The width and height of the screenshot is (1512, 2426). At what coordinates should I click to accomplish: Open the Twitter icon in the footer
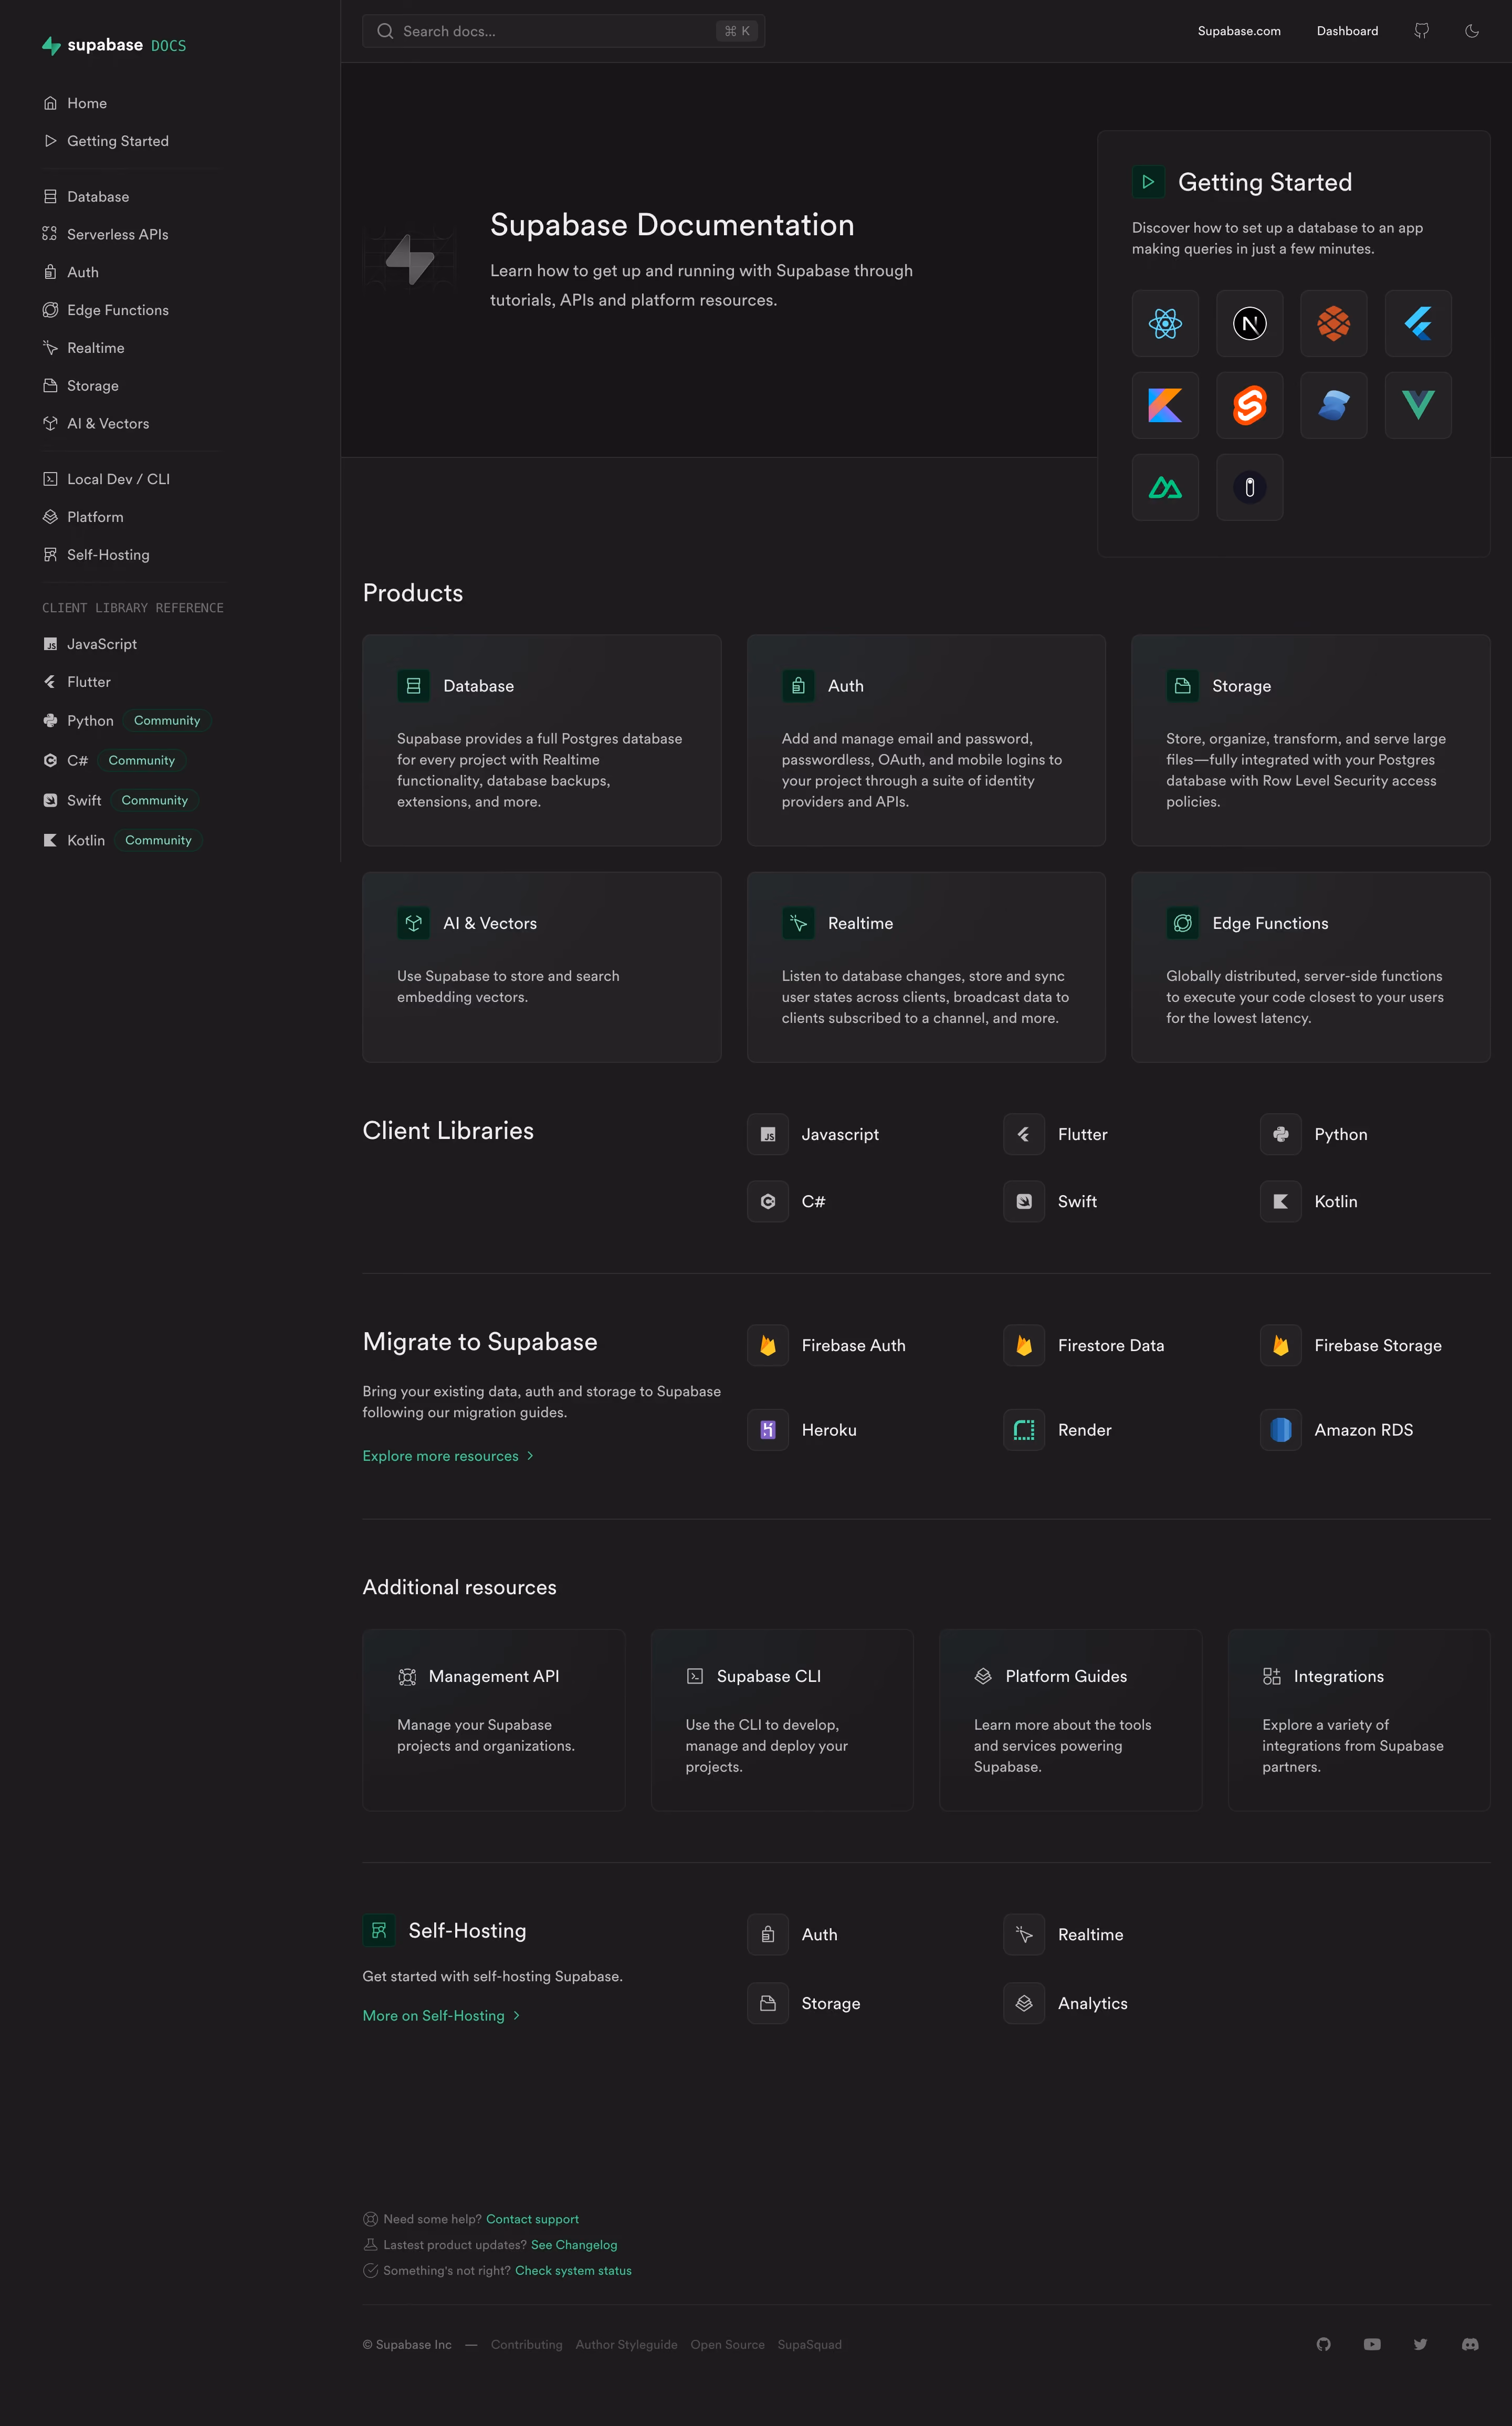[1420, 2344]
